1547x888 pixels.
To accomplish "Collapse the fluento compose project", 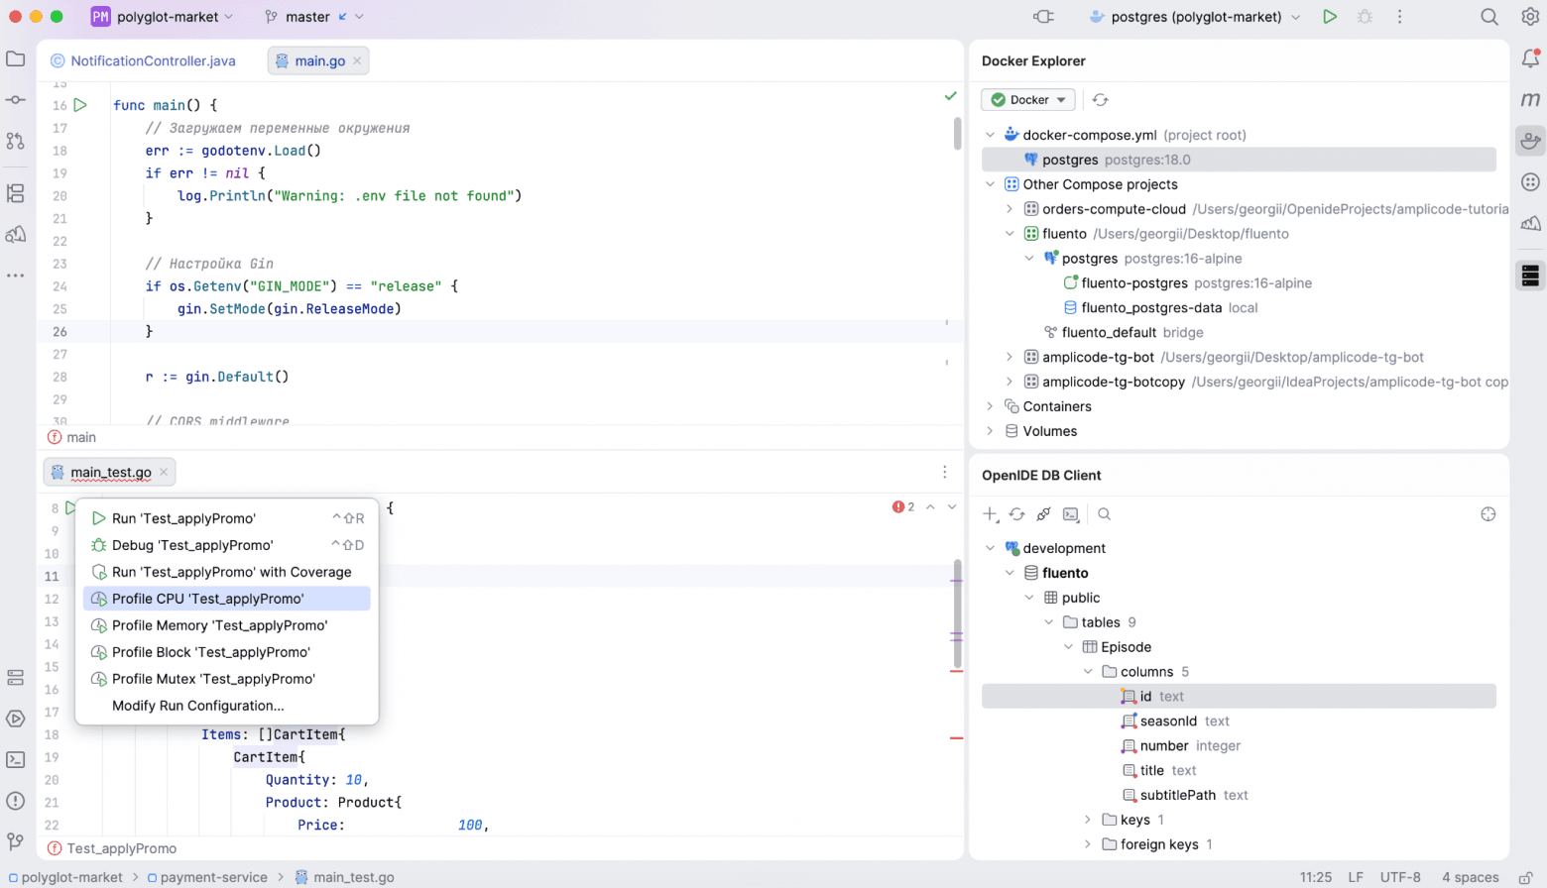I will (x=1010, y=234).
